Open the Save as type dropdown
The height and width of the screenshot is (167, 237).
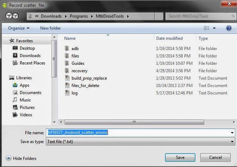(232, 142)
